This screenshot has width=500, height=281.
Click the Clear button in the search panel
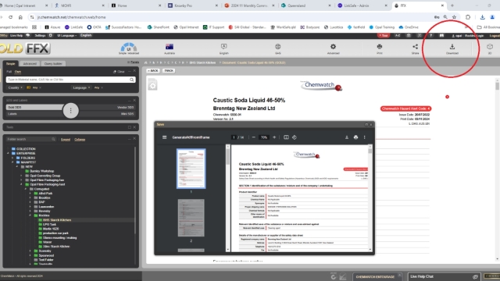pyautogui.click(x=119, y=72)
